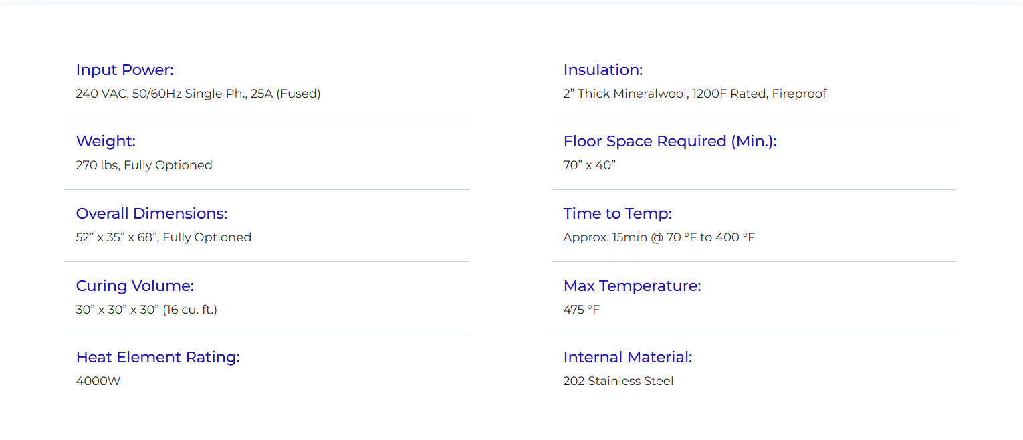Click the Heat Element Rating heading
The image size is (1023, 440).
click(x=158, y=358)
